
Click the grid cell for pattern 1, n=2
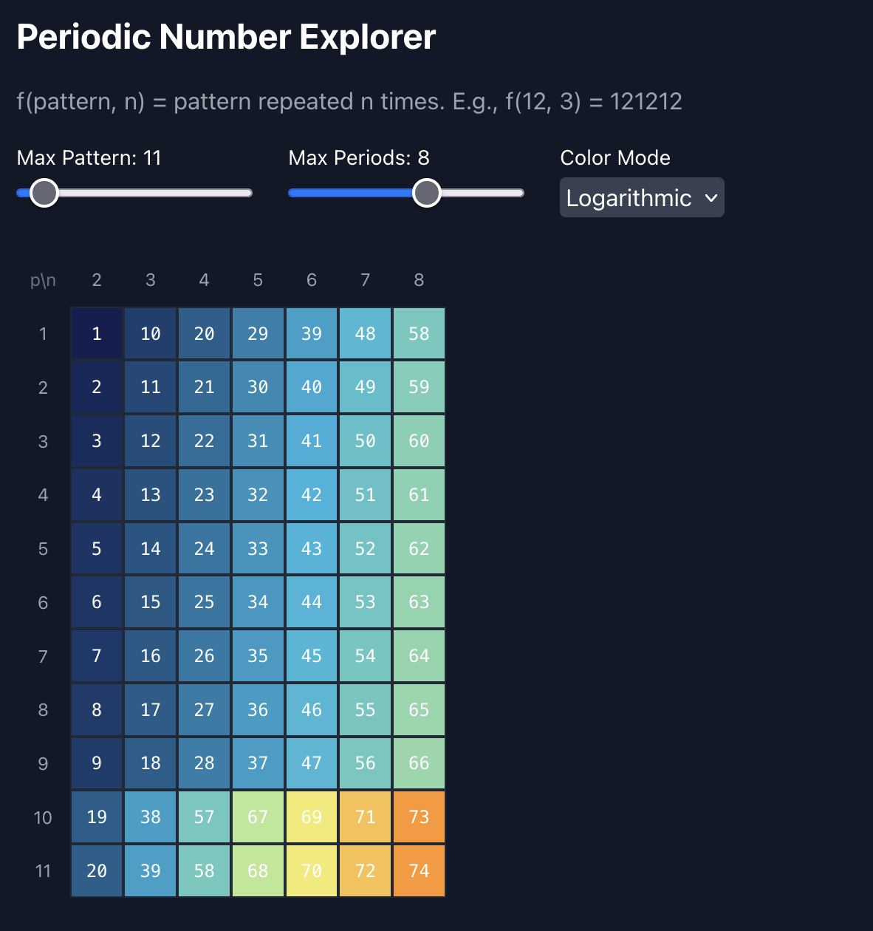coord(97,334)
